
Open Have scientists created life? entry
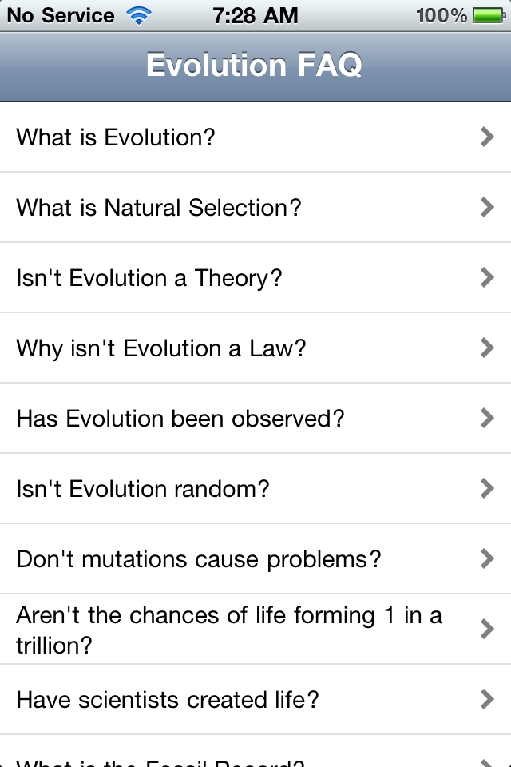click(x=168, y=700)
